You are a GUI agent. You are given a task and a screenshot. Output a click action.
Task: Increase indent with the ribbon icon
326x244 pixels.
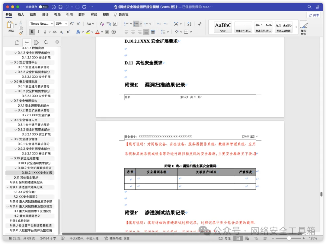166,24
